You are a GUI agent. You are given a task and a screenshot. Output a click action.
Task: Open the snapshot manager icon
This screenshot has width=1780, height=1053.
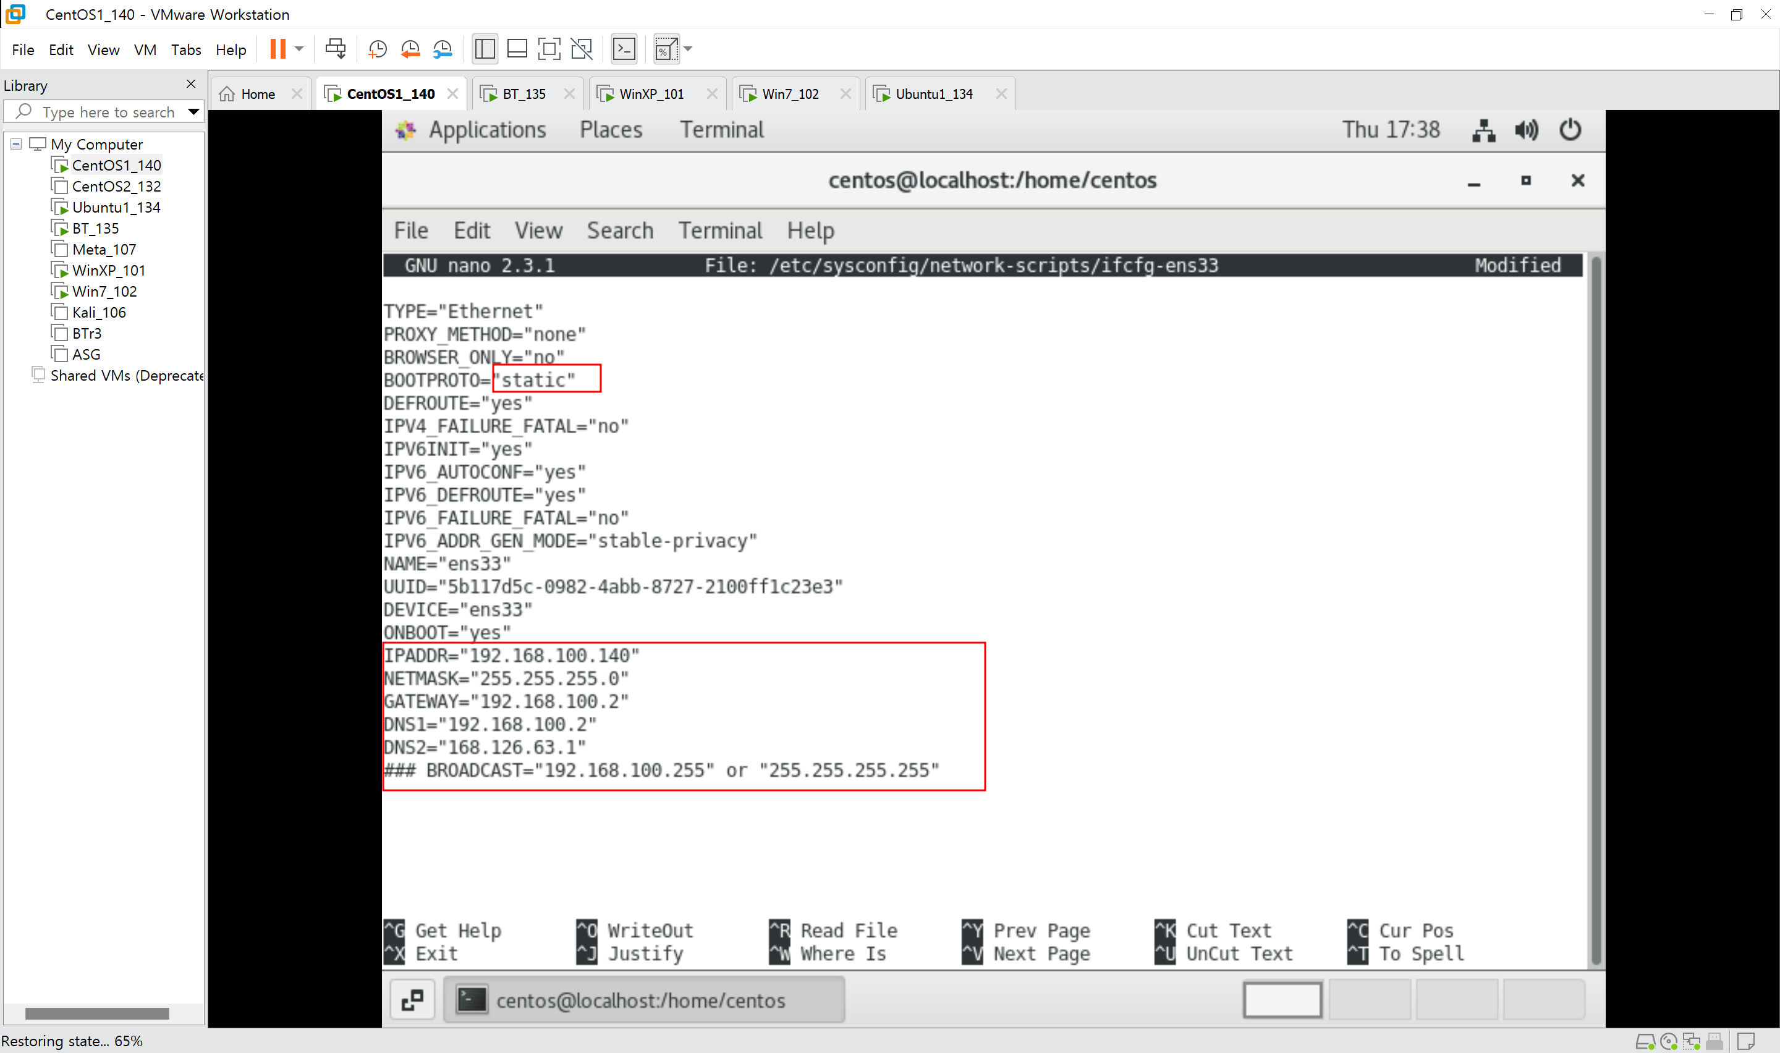[443, 49]
